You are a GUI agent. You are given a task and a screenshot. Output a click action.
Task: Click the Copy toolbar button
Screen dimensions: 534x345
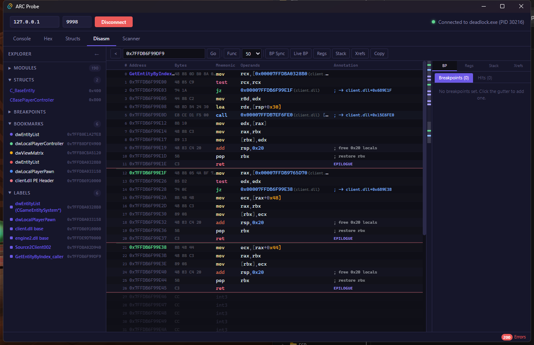click(379, 53)
